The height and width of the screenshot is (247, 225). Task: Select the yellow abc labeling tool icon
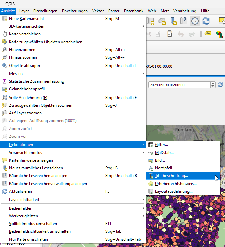(208, 34)
